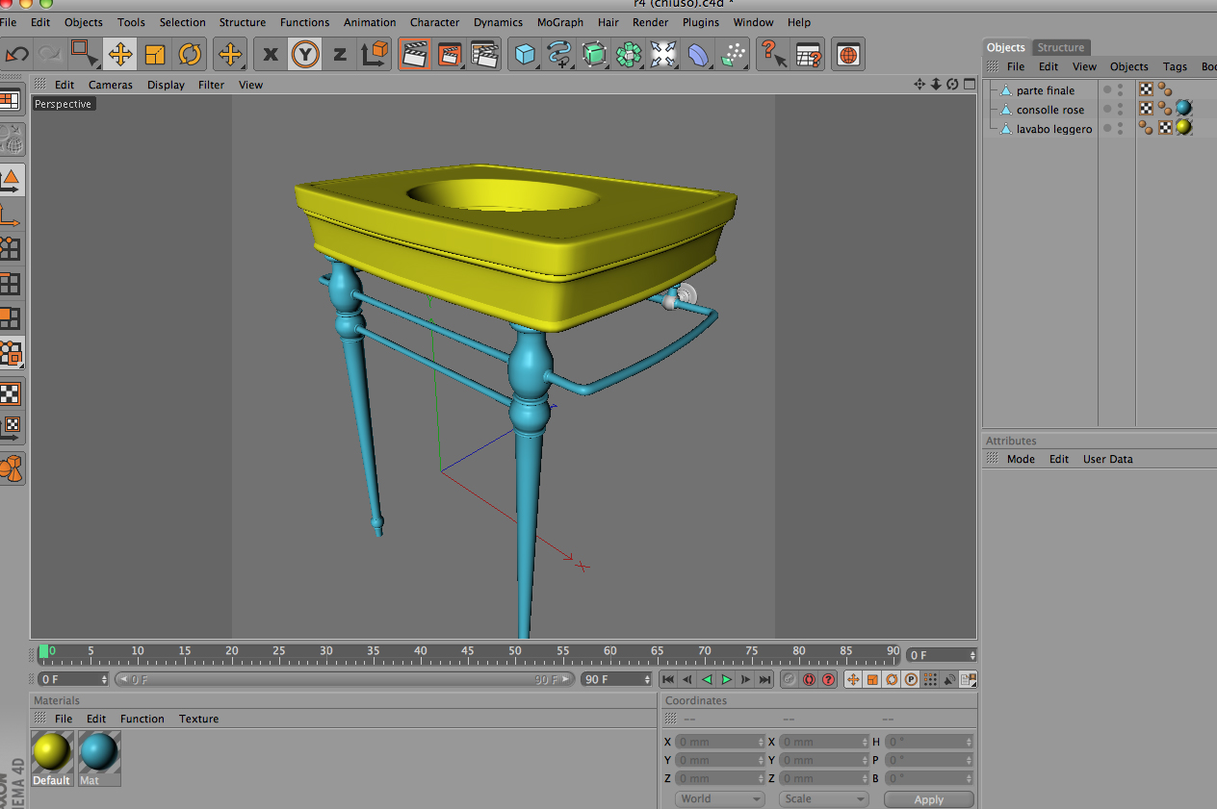This screenshot has width=1217, height=809.
Task: Open Render Settings clapperboard icon
Action: coord(484,54)
